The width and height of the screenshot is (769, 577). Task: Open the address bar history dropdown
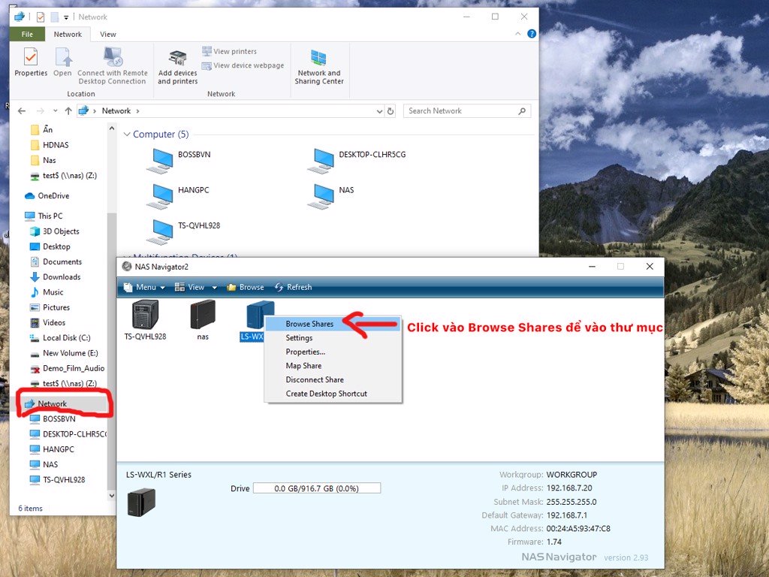[379, 111]
